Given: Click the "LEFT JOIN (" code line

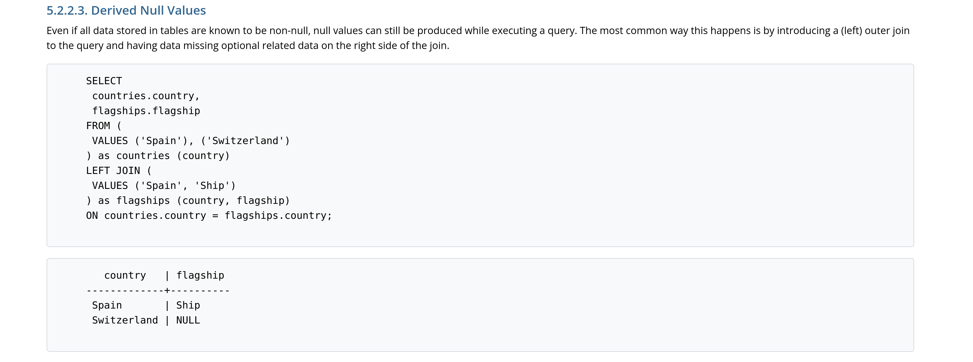Looking at the screenshot, I should (x=119, y=171).
